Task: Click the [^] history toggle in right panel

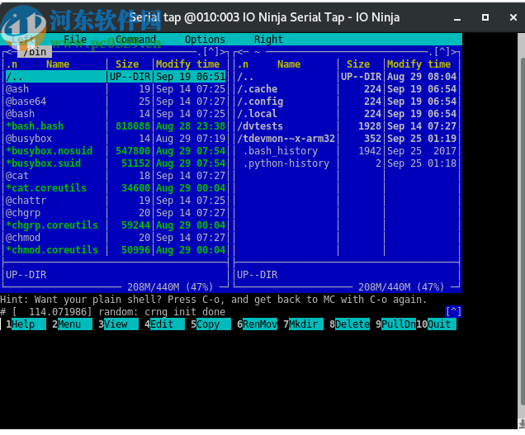Action: [442, 52]
